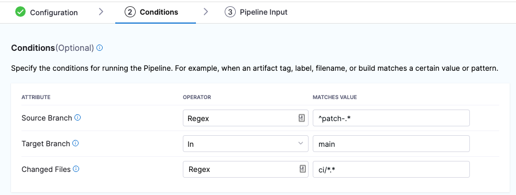Click the Target Branch info icon
This screenshot has height=195, width=516.
pos(75,143)
